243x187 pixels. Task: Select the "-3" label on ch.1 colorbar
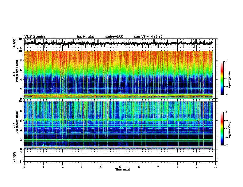(x=226, y=61)
